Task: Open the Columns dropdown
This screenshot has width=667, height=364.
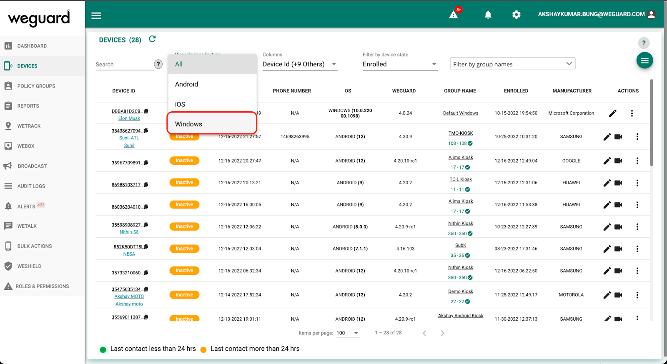Action: [x=300, y=64]
